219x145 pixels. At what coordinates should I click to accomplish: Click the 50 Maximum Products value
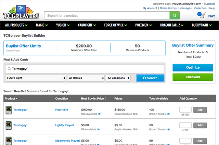[137, 46]
